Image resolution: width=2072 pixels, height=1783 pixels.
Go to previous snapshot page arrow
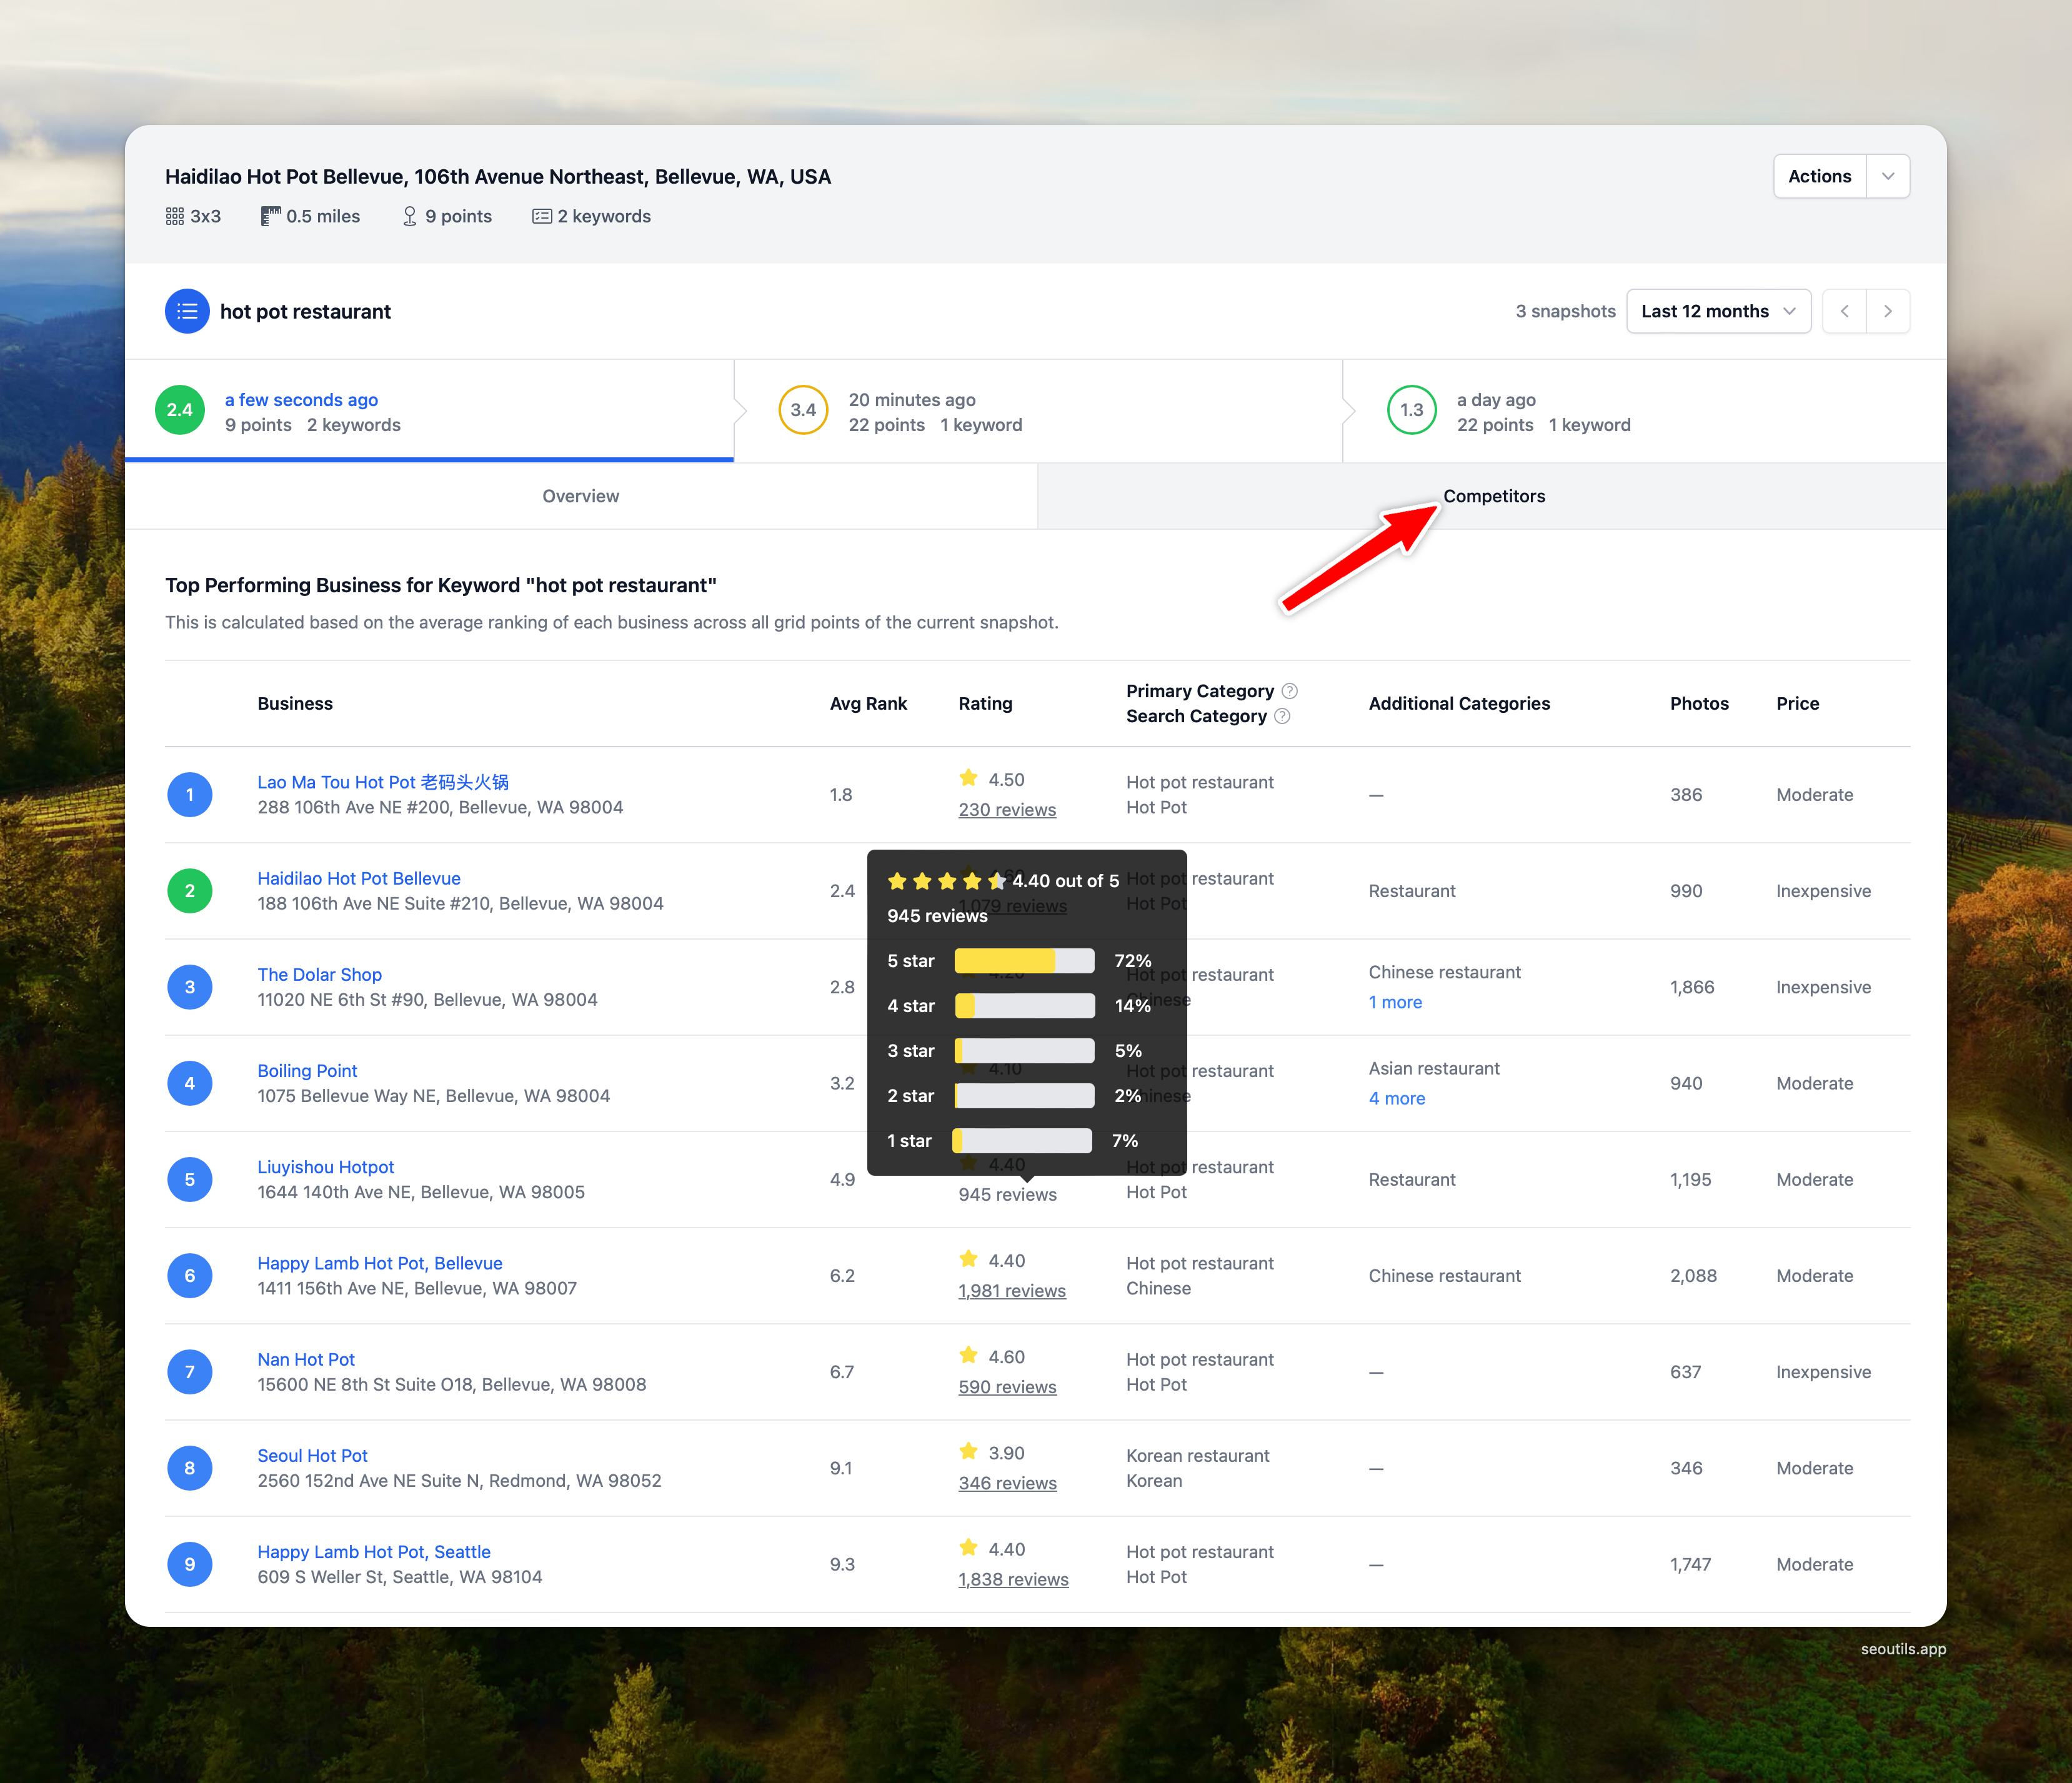1844,311
